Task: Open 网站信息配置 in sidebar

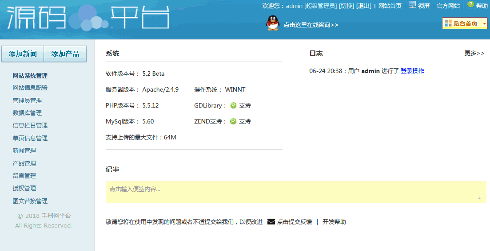Action: coord(30,88)
